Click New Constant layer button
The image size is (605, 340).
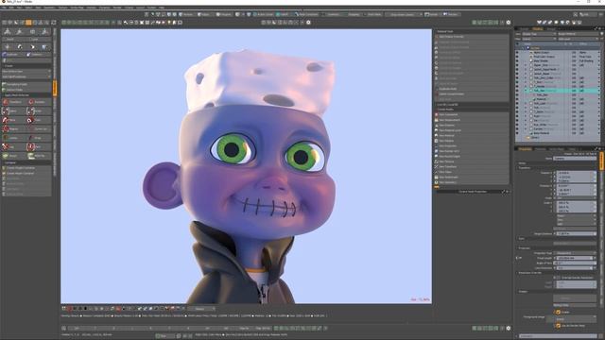(473, 115)
